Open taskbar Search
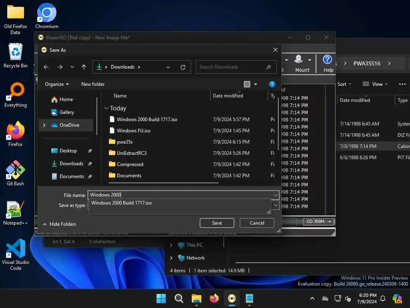Viewport: 410px width, 308px height. [x=179, y=298]
